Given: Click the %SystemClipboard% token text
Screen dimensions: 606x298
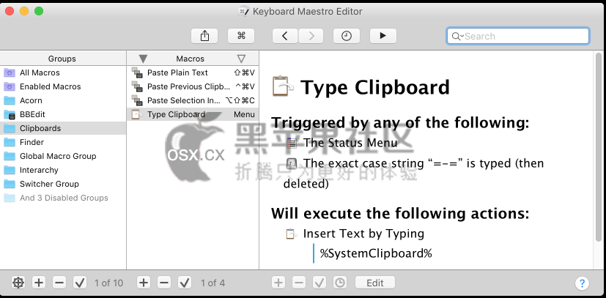Looking at the screenshot, I should pyautogui.click(x=376, y=253).
